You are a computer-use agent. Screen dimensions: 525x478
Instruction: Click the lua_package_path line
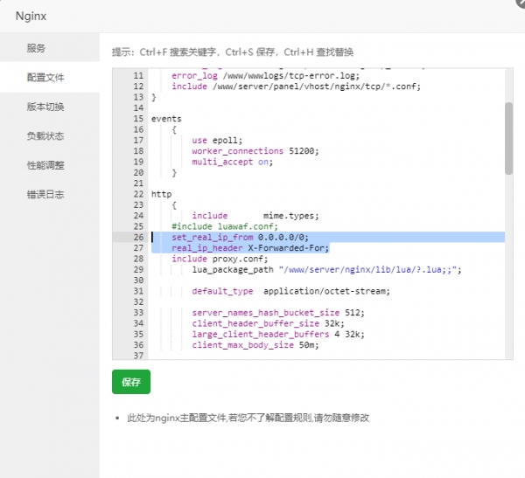[x=326, y=270]
